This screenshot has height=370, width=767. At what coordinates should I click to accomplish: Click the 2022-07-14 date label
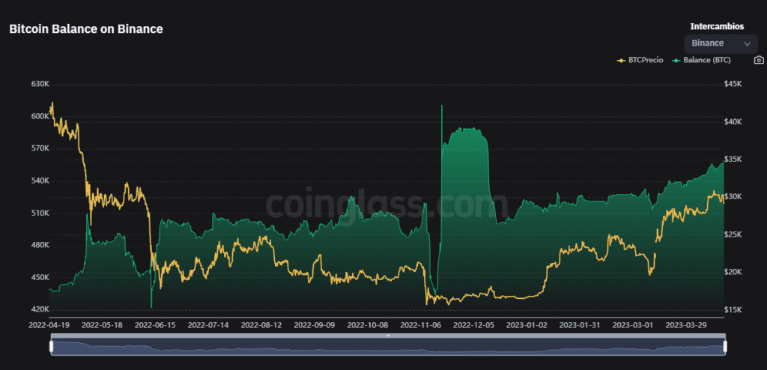[x=209, y=325]
